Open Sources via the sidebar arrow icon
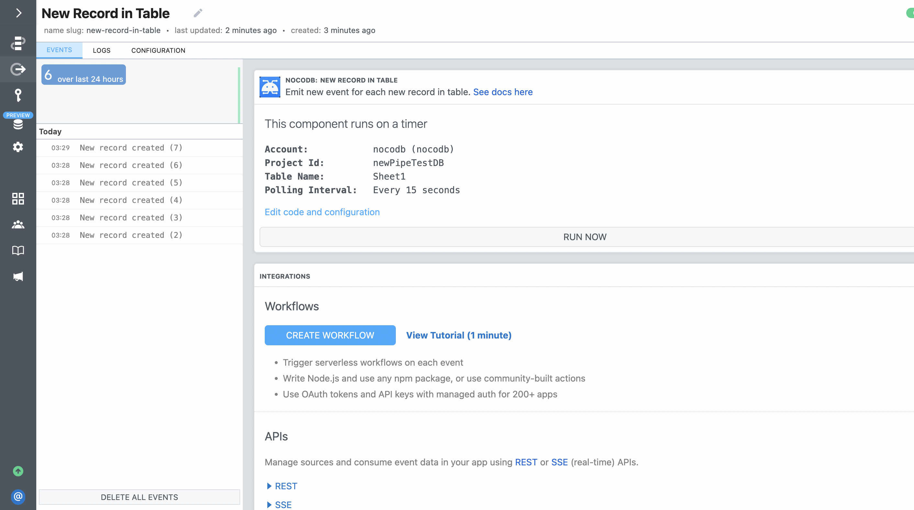This screenshot has width=914, height=510. (x=18, y=69)
